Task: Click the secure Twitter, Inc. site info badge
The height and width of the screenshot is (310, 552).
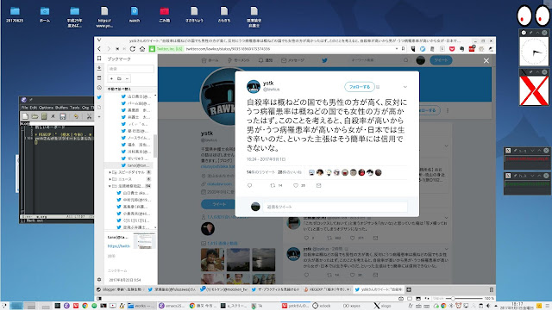Action: coord(166,49)
